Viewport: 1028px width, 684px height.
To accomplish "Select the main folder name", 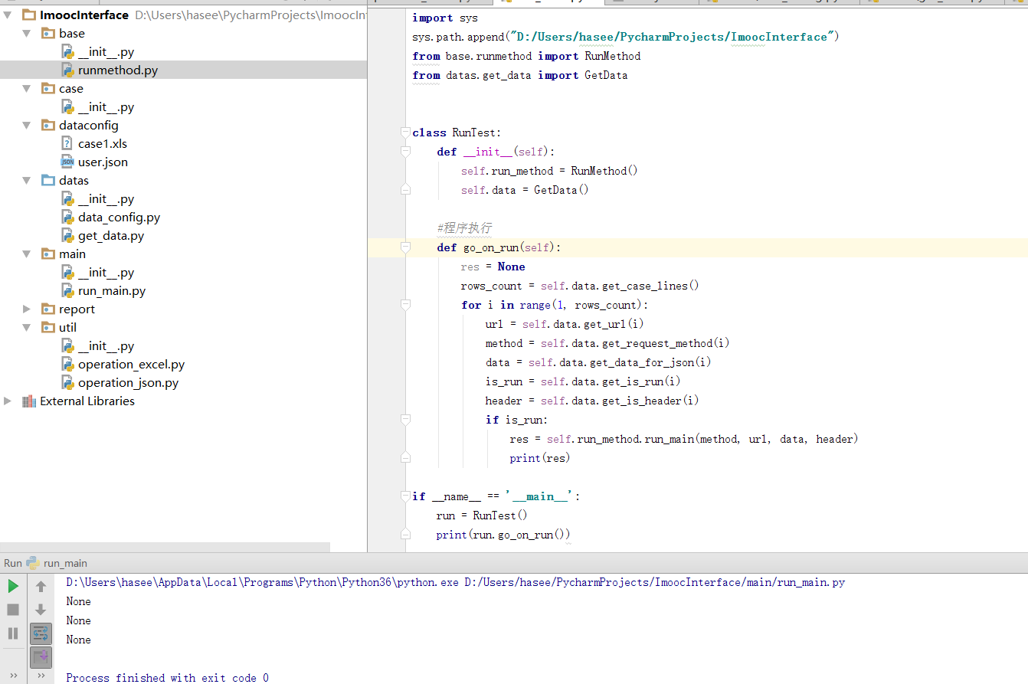I will 73,254.
